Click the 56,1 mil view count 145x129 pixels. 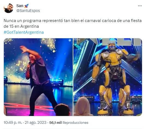click(55, 123)
